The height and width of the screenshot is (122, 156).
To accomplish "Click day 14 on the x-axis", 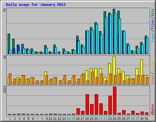I will tap(69, 119).
